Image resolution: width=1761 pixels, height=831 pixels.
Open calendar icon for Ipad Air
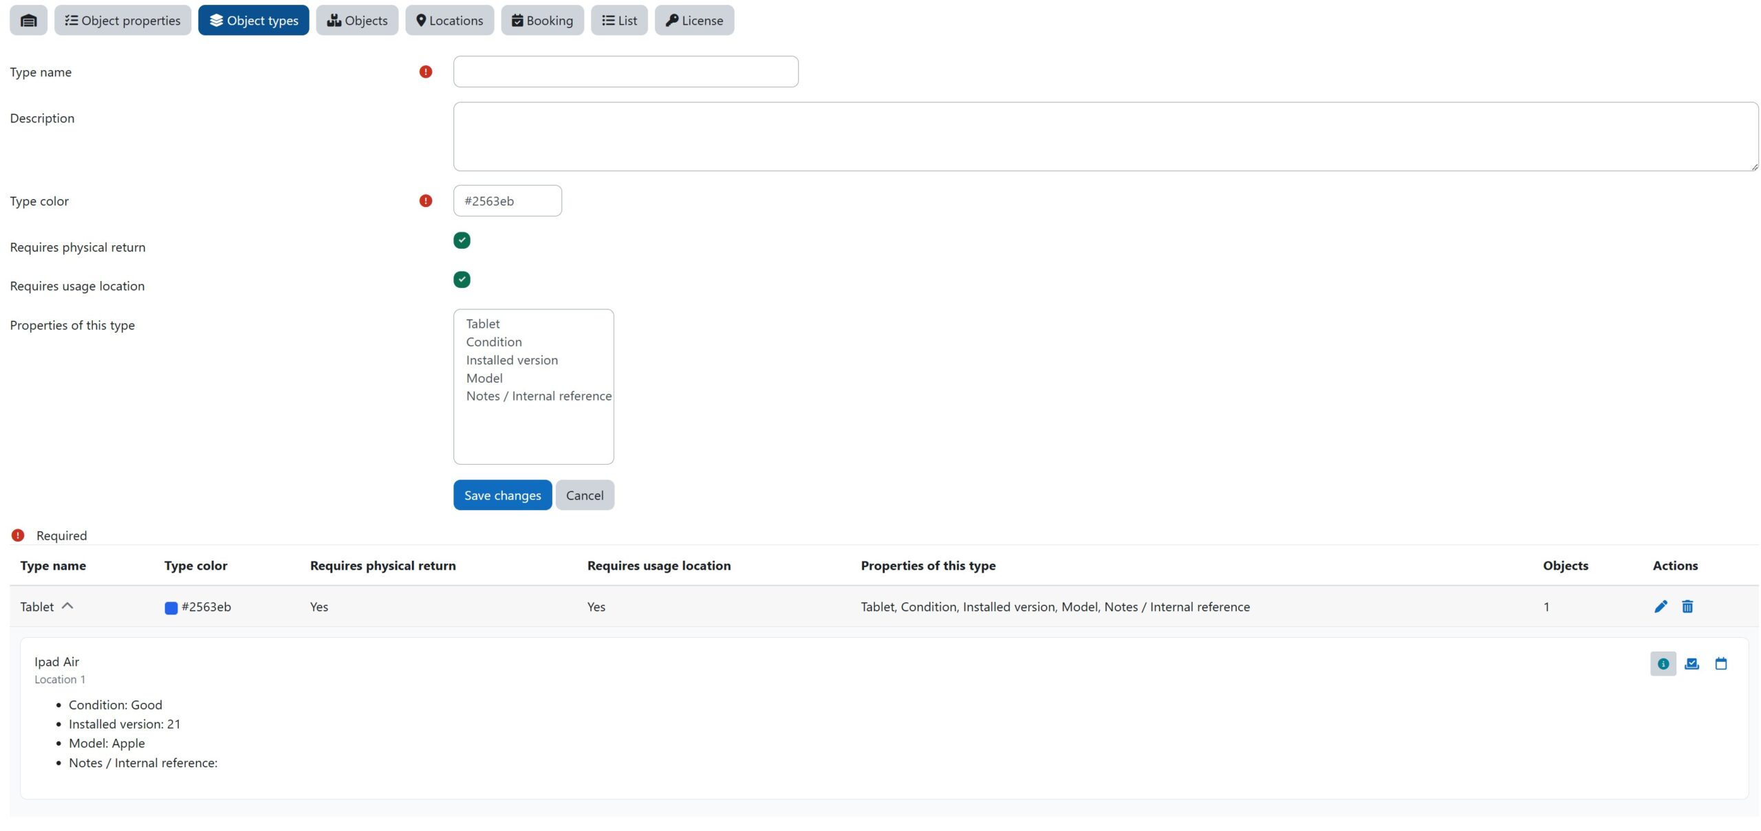[1720, 664]
